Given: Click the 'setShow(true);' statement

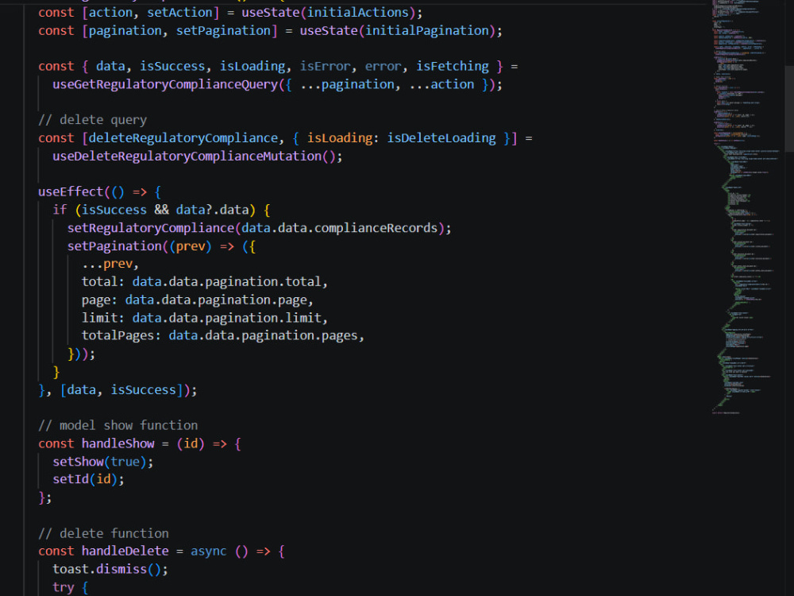Looking at the screenshot, I should tap(102, 462).
